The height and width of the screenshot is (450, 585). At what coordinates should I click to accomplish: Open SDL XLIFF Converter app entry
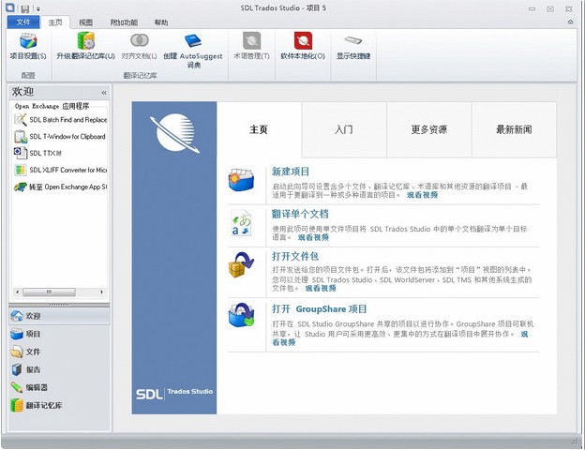(60, 170)
